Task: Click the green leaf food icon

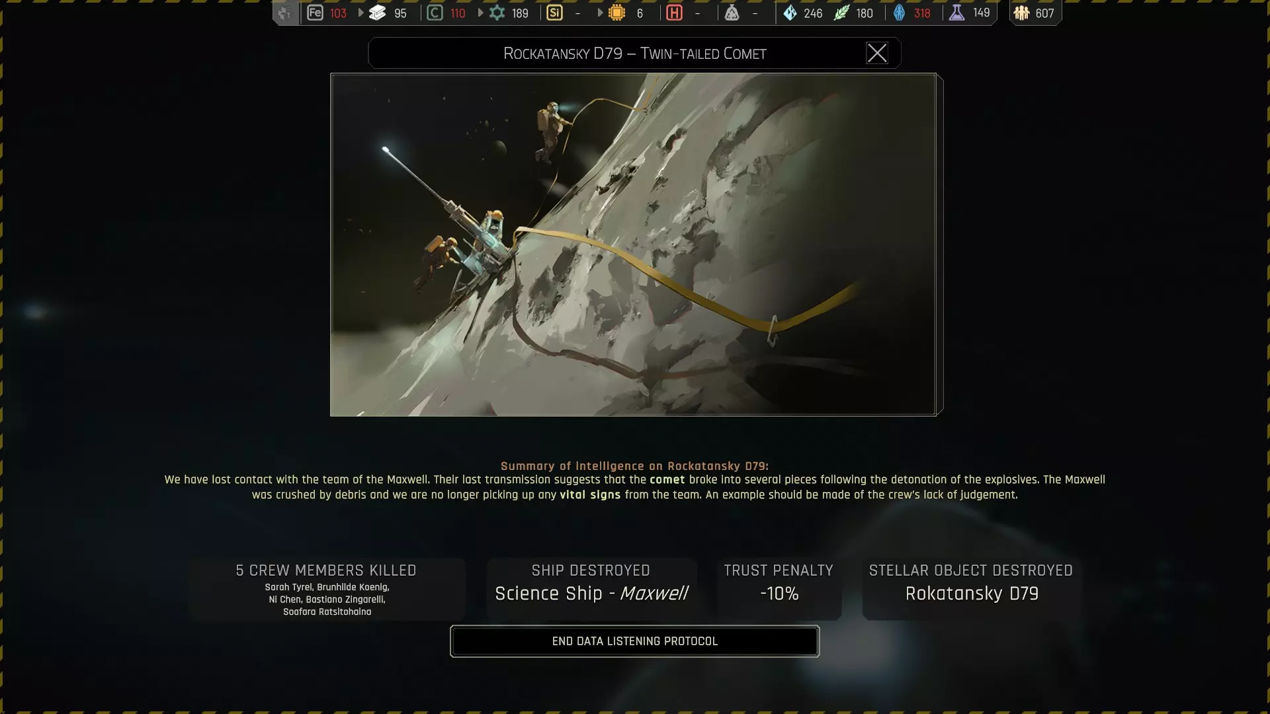Action: pos(841,13)
